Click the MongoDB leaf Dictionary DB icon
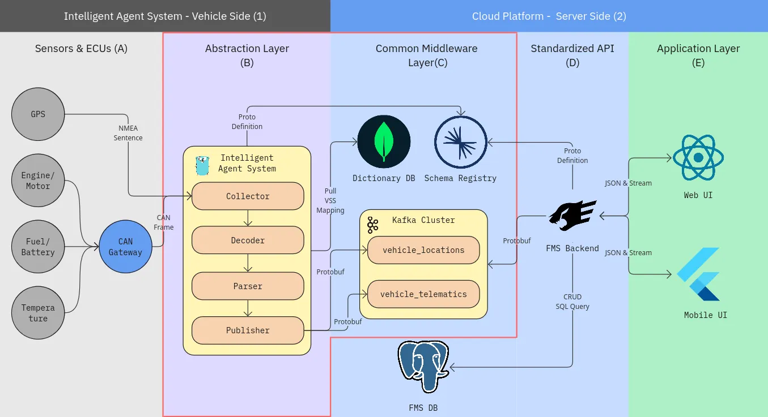The width and height of the screenshot is (768, 417). pyautogui.click(x=384, y=141)
